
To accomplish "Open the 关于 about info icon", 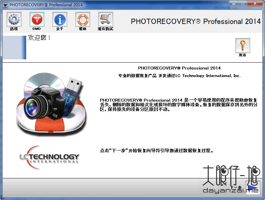I will (60, 19).
